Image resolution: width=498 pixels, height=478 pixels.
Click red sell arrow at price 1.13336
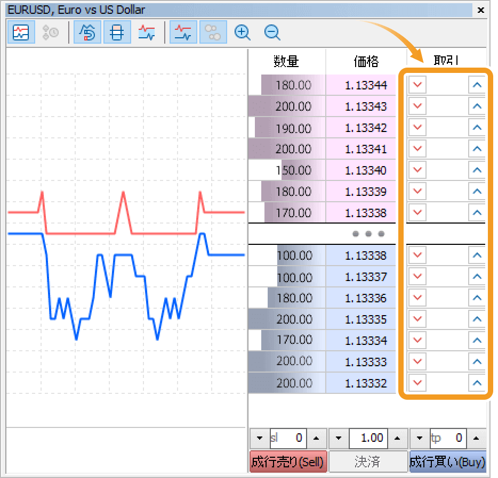(417, 298)
